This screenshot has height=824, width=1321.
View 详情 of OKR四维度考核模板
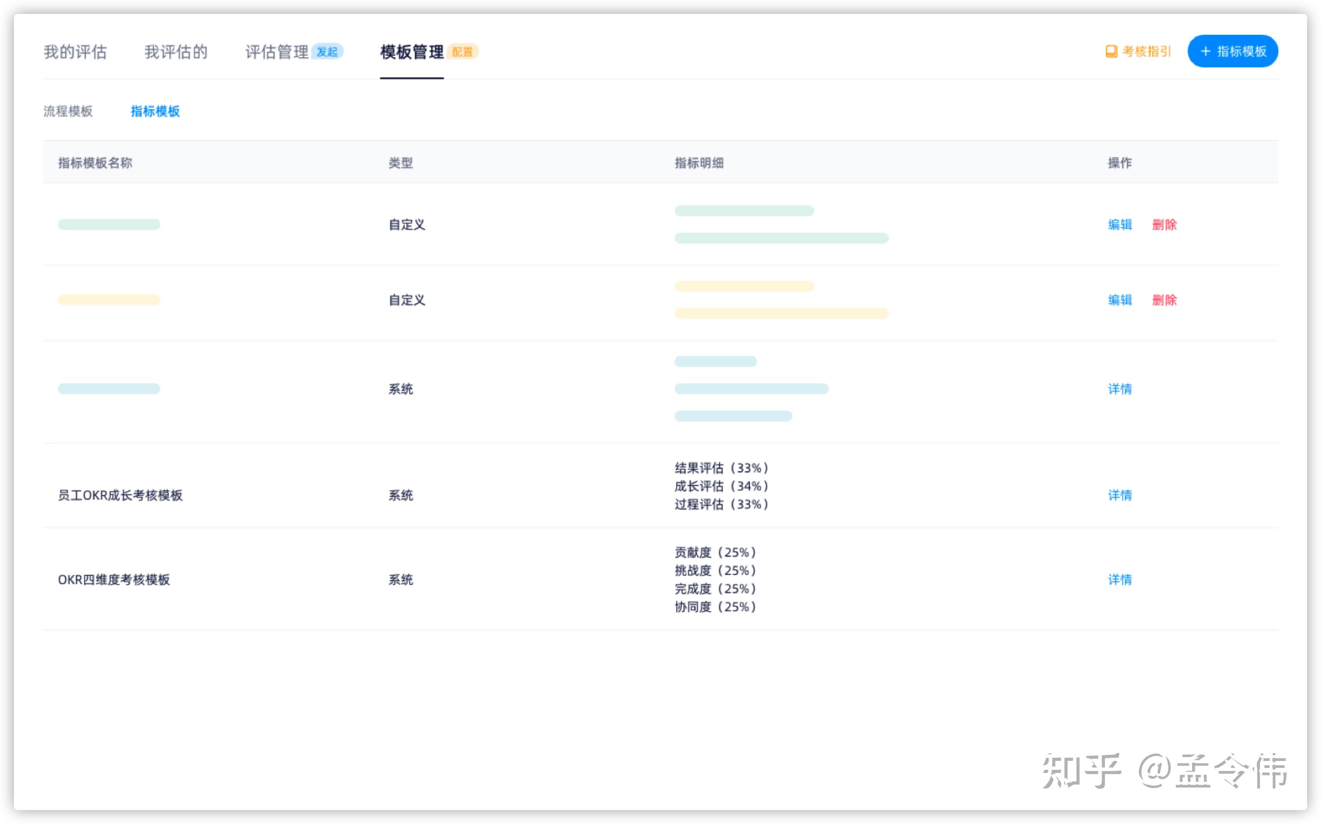coord(1120,580)
